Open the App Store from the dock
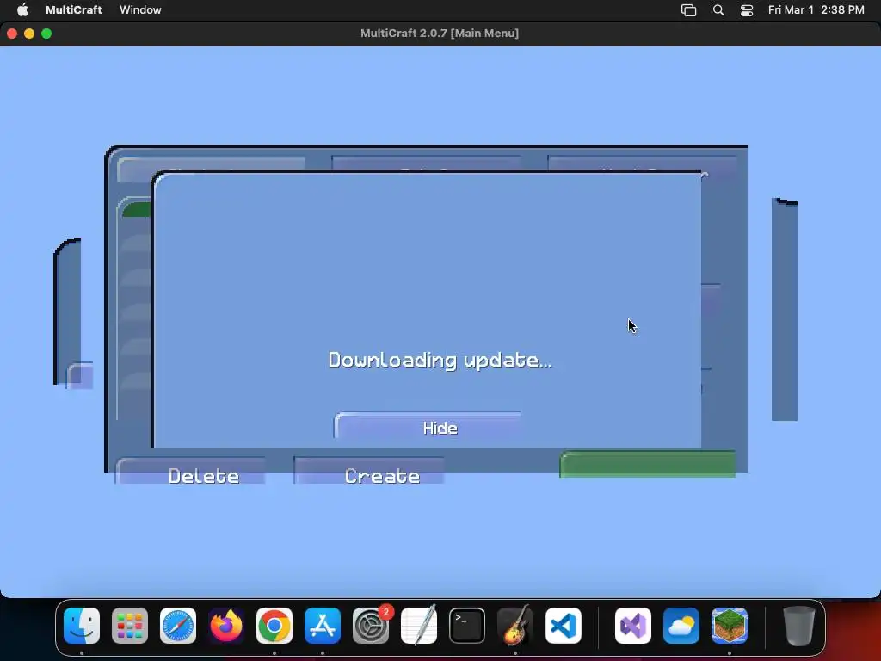 [323, 626]
